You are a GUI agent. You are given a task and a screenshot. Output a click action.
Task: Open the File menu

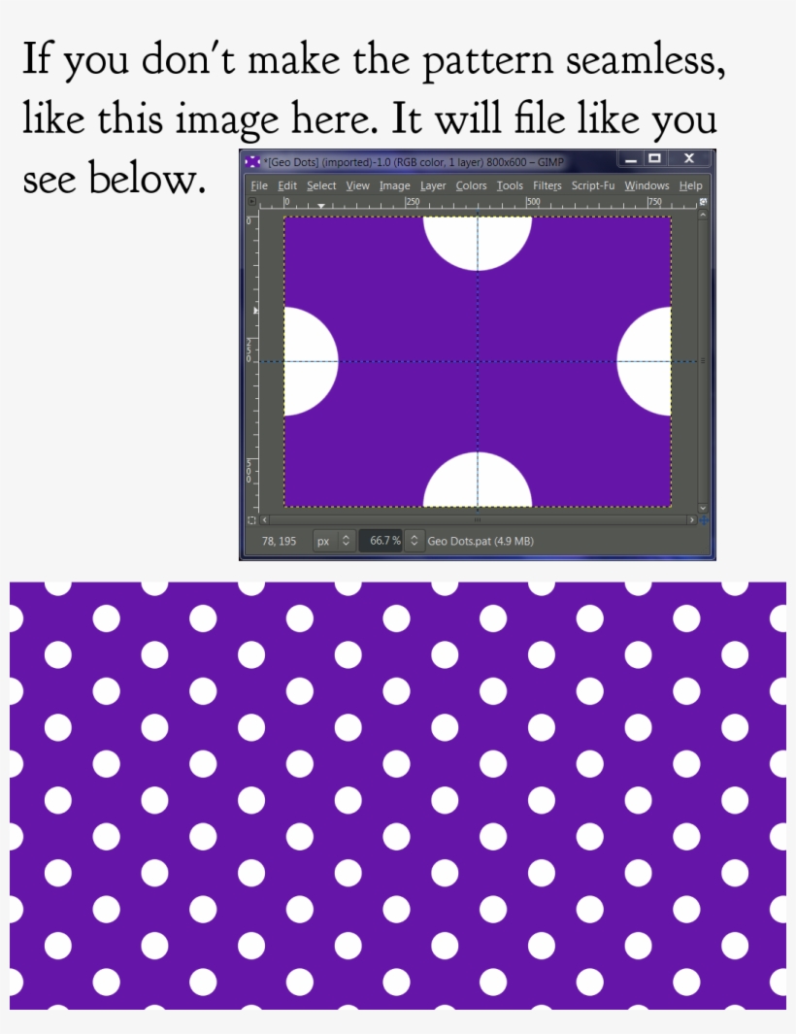[x=259, y=184]
